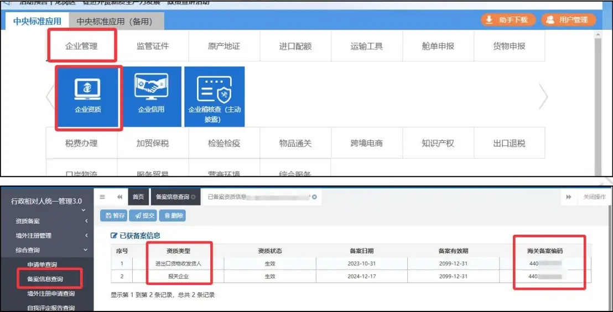The image size is (613, 312).
Task: Open the 企业稽核查（主动披露）tile
Action: [214, 97]
